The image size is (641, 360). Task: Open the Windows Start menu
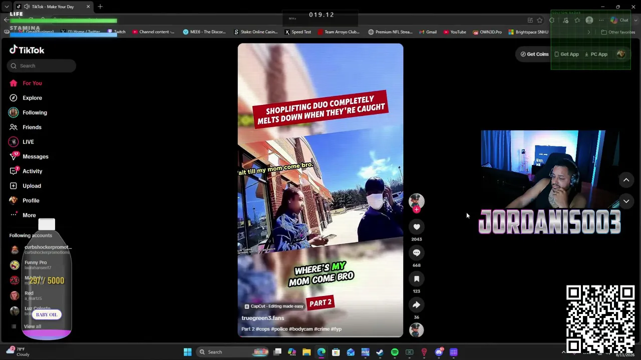point(187,352)
